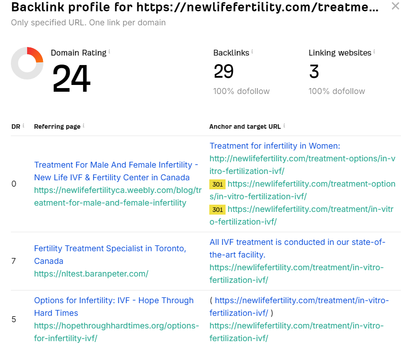Image resolution: width=410 pixels, height=347 pixels.
Task: Click the Treatment for infertility in Women anchor link
Action: [276, 146]
